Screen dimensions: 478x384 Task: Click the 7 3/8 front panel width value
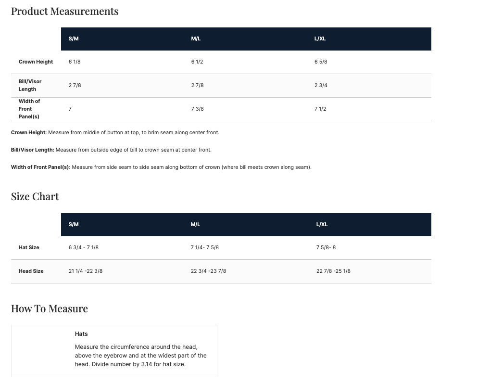pyautogui.click(x=197, y=109)
